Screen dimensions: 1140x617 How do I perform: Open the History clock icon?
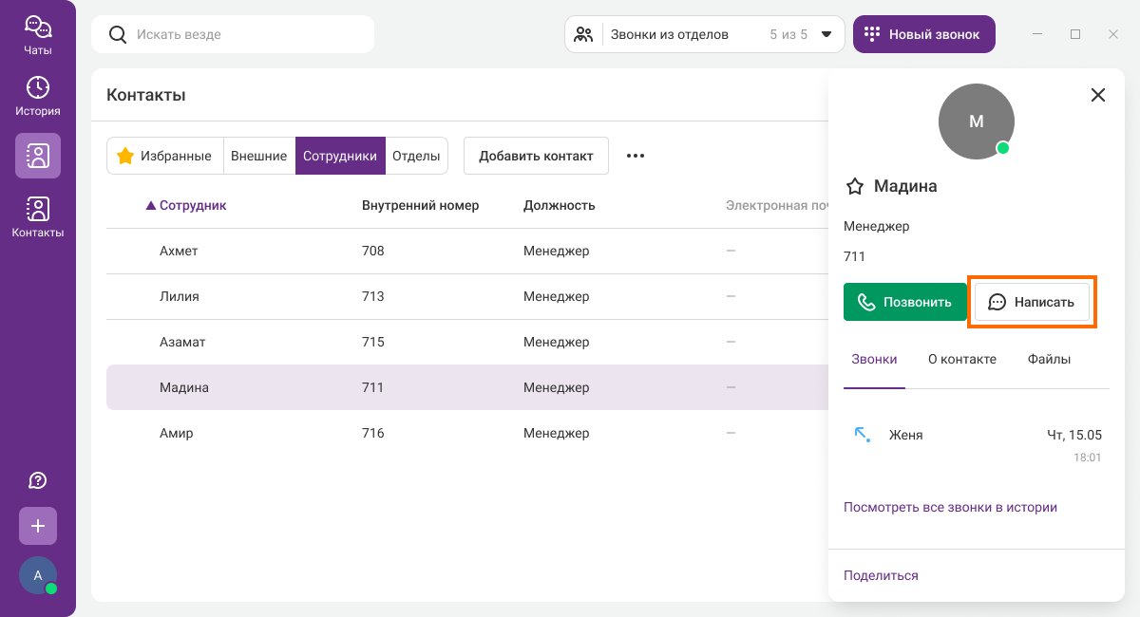(38, 96)
